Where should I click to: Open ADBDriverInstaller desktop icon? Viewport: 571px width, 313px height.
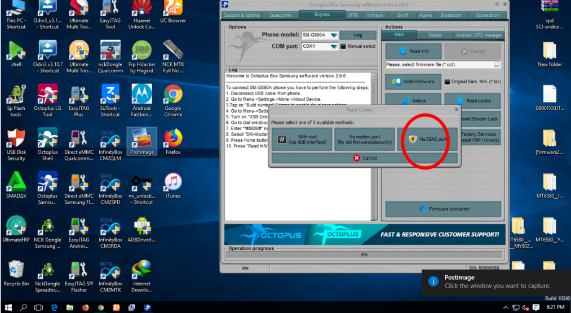pyautogui.click(x=141, y=229)
